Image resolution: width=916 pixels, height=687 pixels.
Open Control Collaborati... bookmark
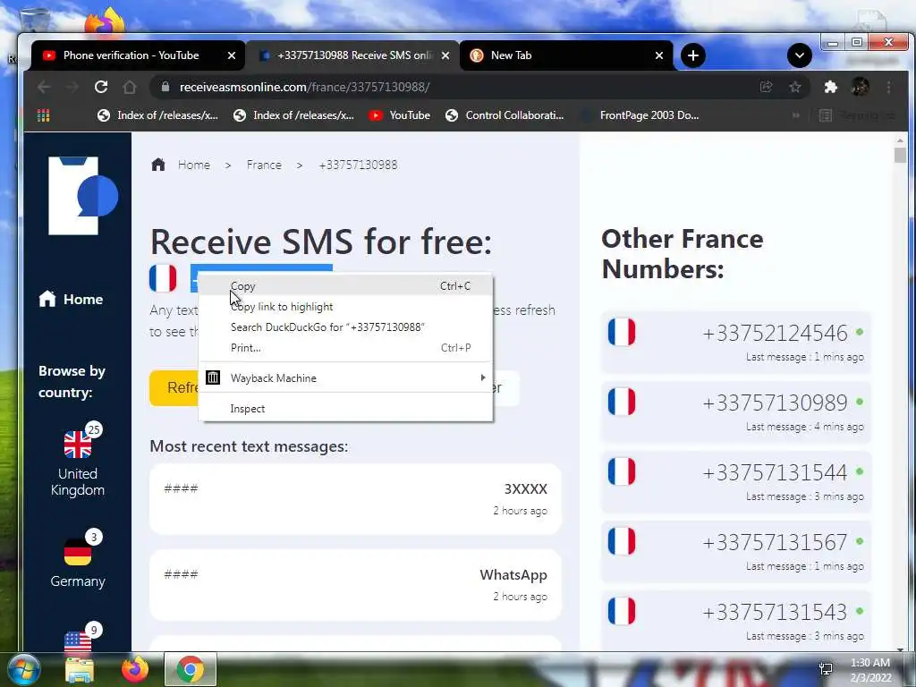505,115
